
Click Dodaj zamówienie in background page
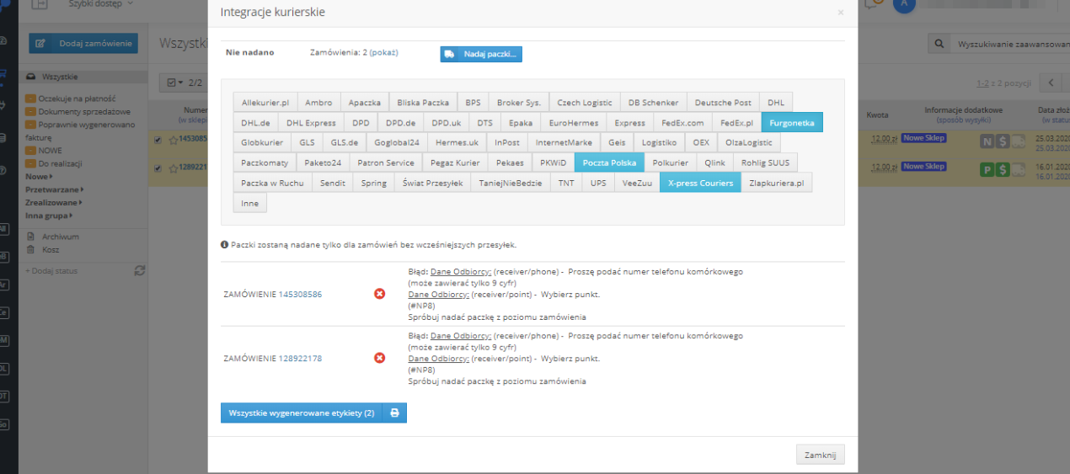point(83,44)
